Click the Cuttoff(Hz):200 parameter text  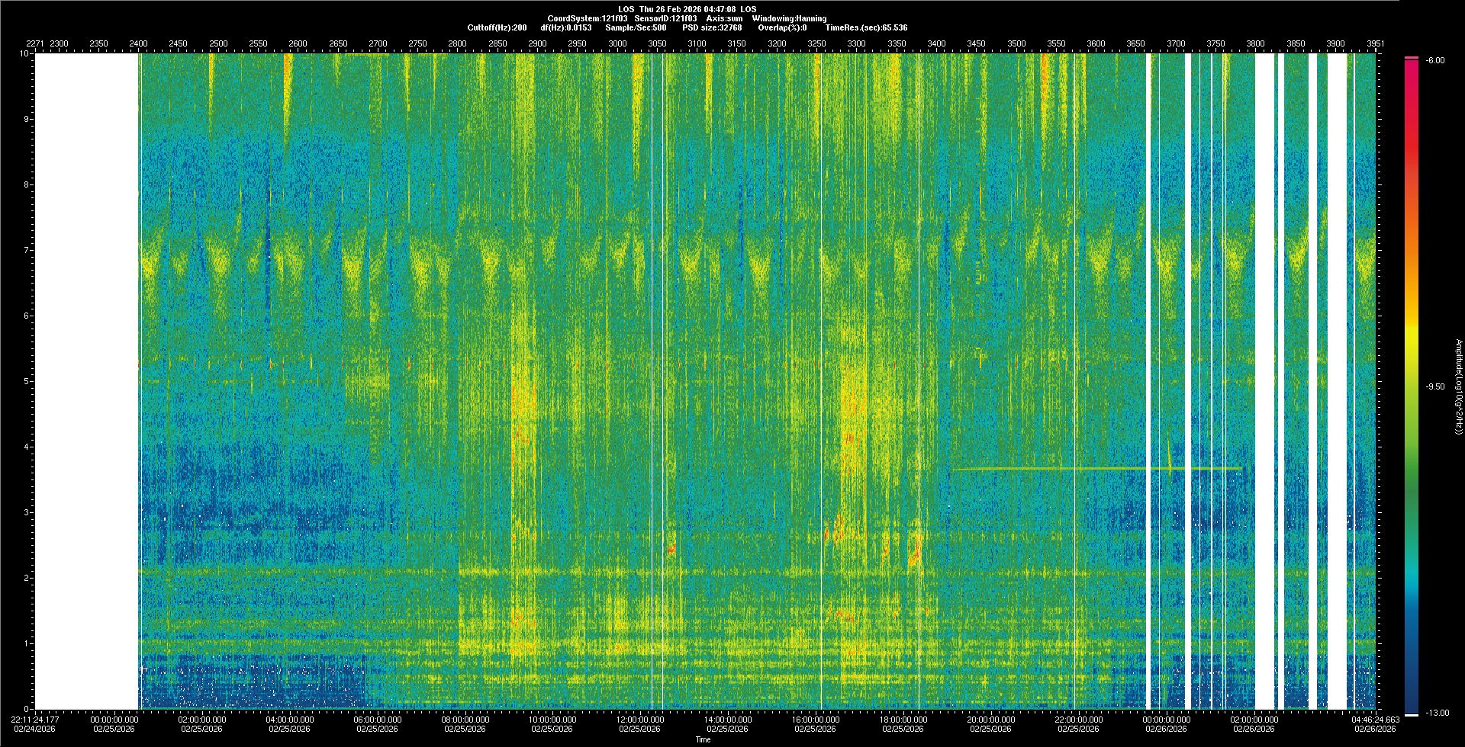tap(497, 27)
